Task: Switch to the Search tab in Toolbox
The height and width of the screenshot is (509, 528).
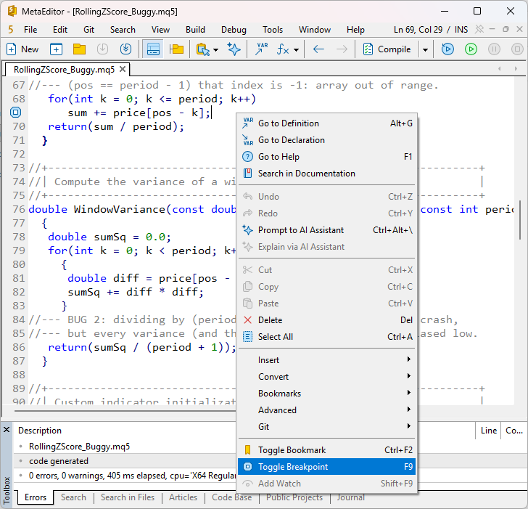Action: (73, 497)
